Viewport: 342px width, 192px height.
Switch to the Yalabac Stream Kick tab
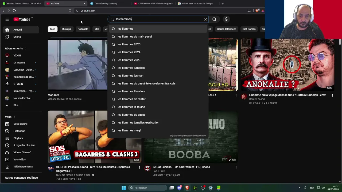[x=22, y=3]
